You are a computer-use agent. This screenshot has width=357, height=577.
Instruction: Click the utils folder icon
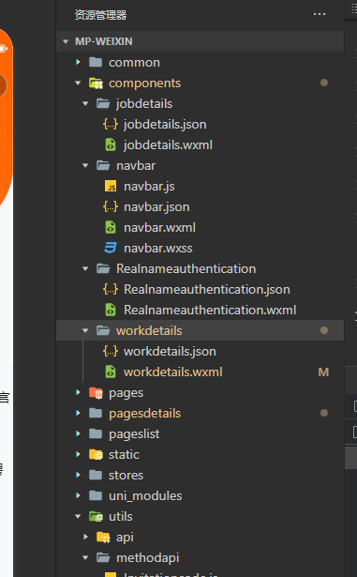pos(96,516)
